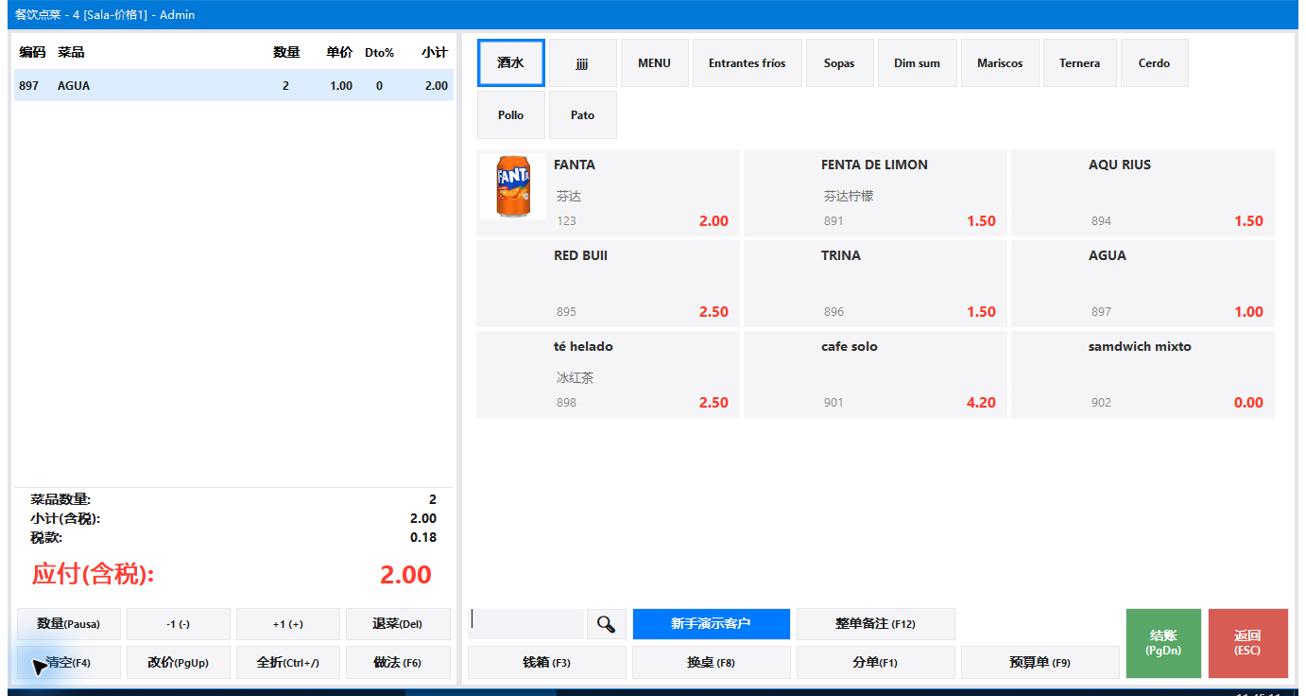Open the Dim sum category
The width and height of the screenshot is (1306, 696).
tap(918, 63)
